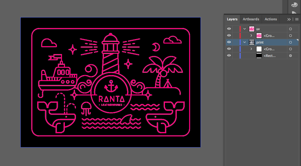Open the Color palette panel icon
301x166 pixels.
click(x=294, y=5)
